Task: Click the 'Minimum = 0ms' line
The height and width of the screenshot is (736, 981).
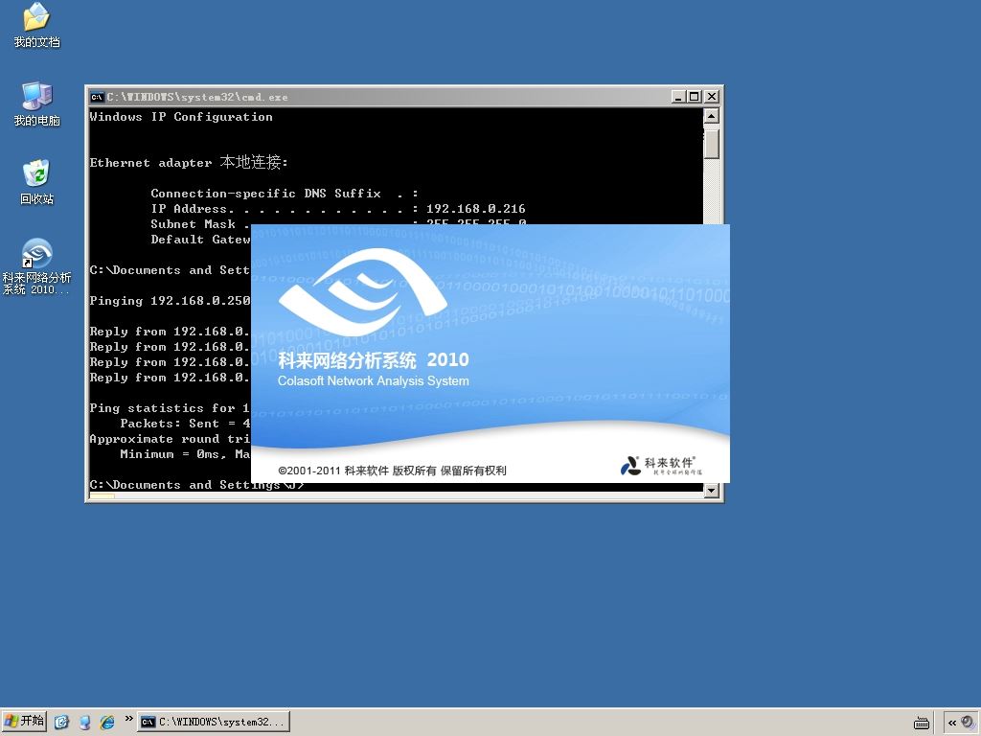Action: point(185,454)
